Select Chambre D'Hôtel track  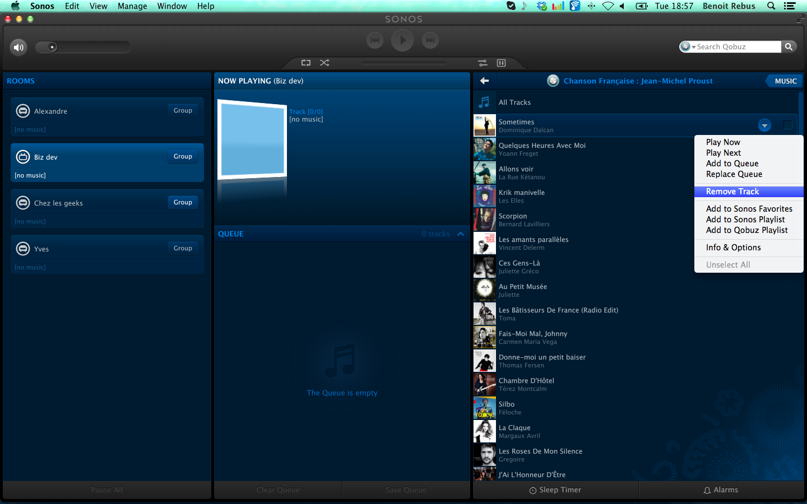(636, 384)
